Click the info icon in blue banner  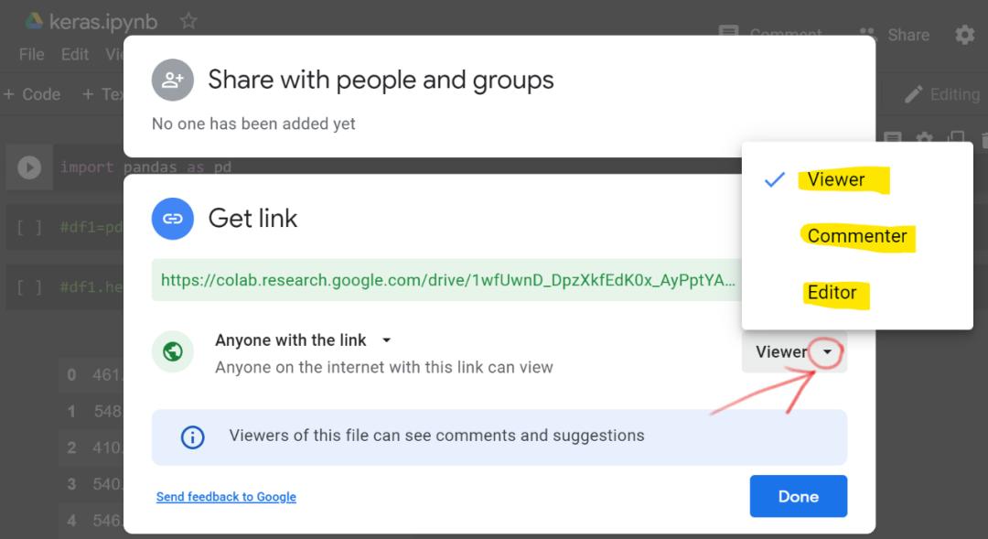pyautogui.click(x=193, y=437)
